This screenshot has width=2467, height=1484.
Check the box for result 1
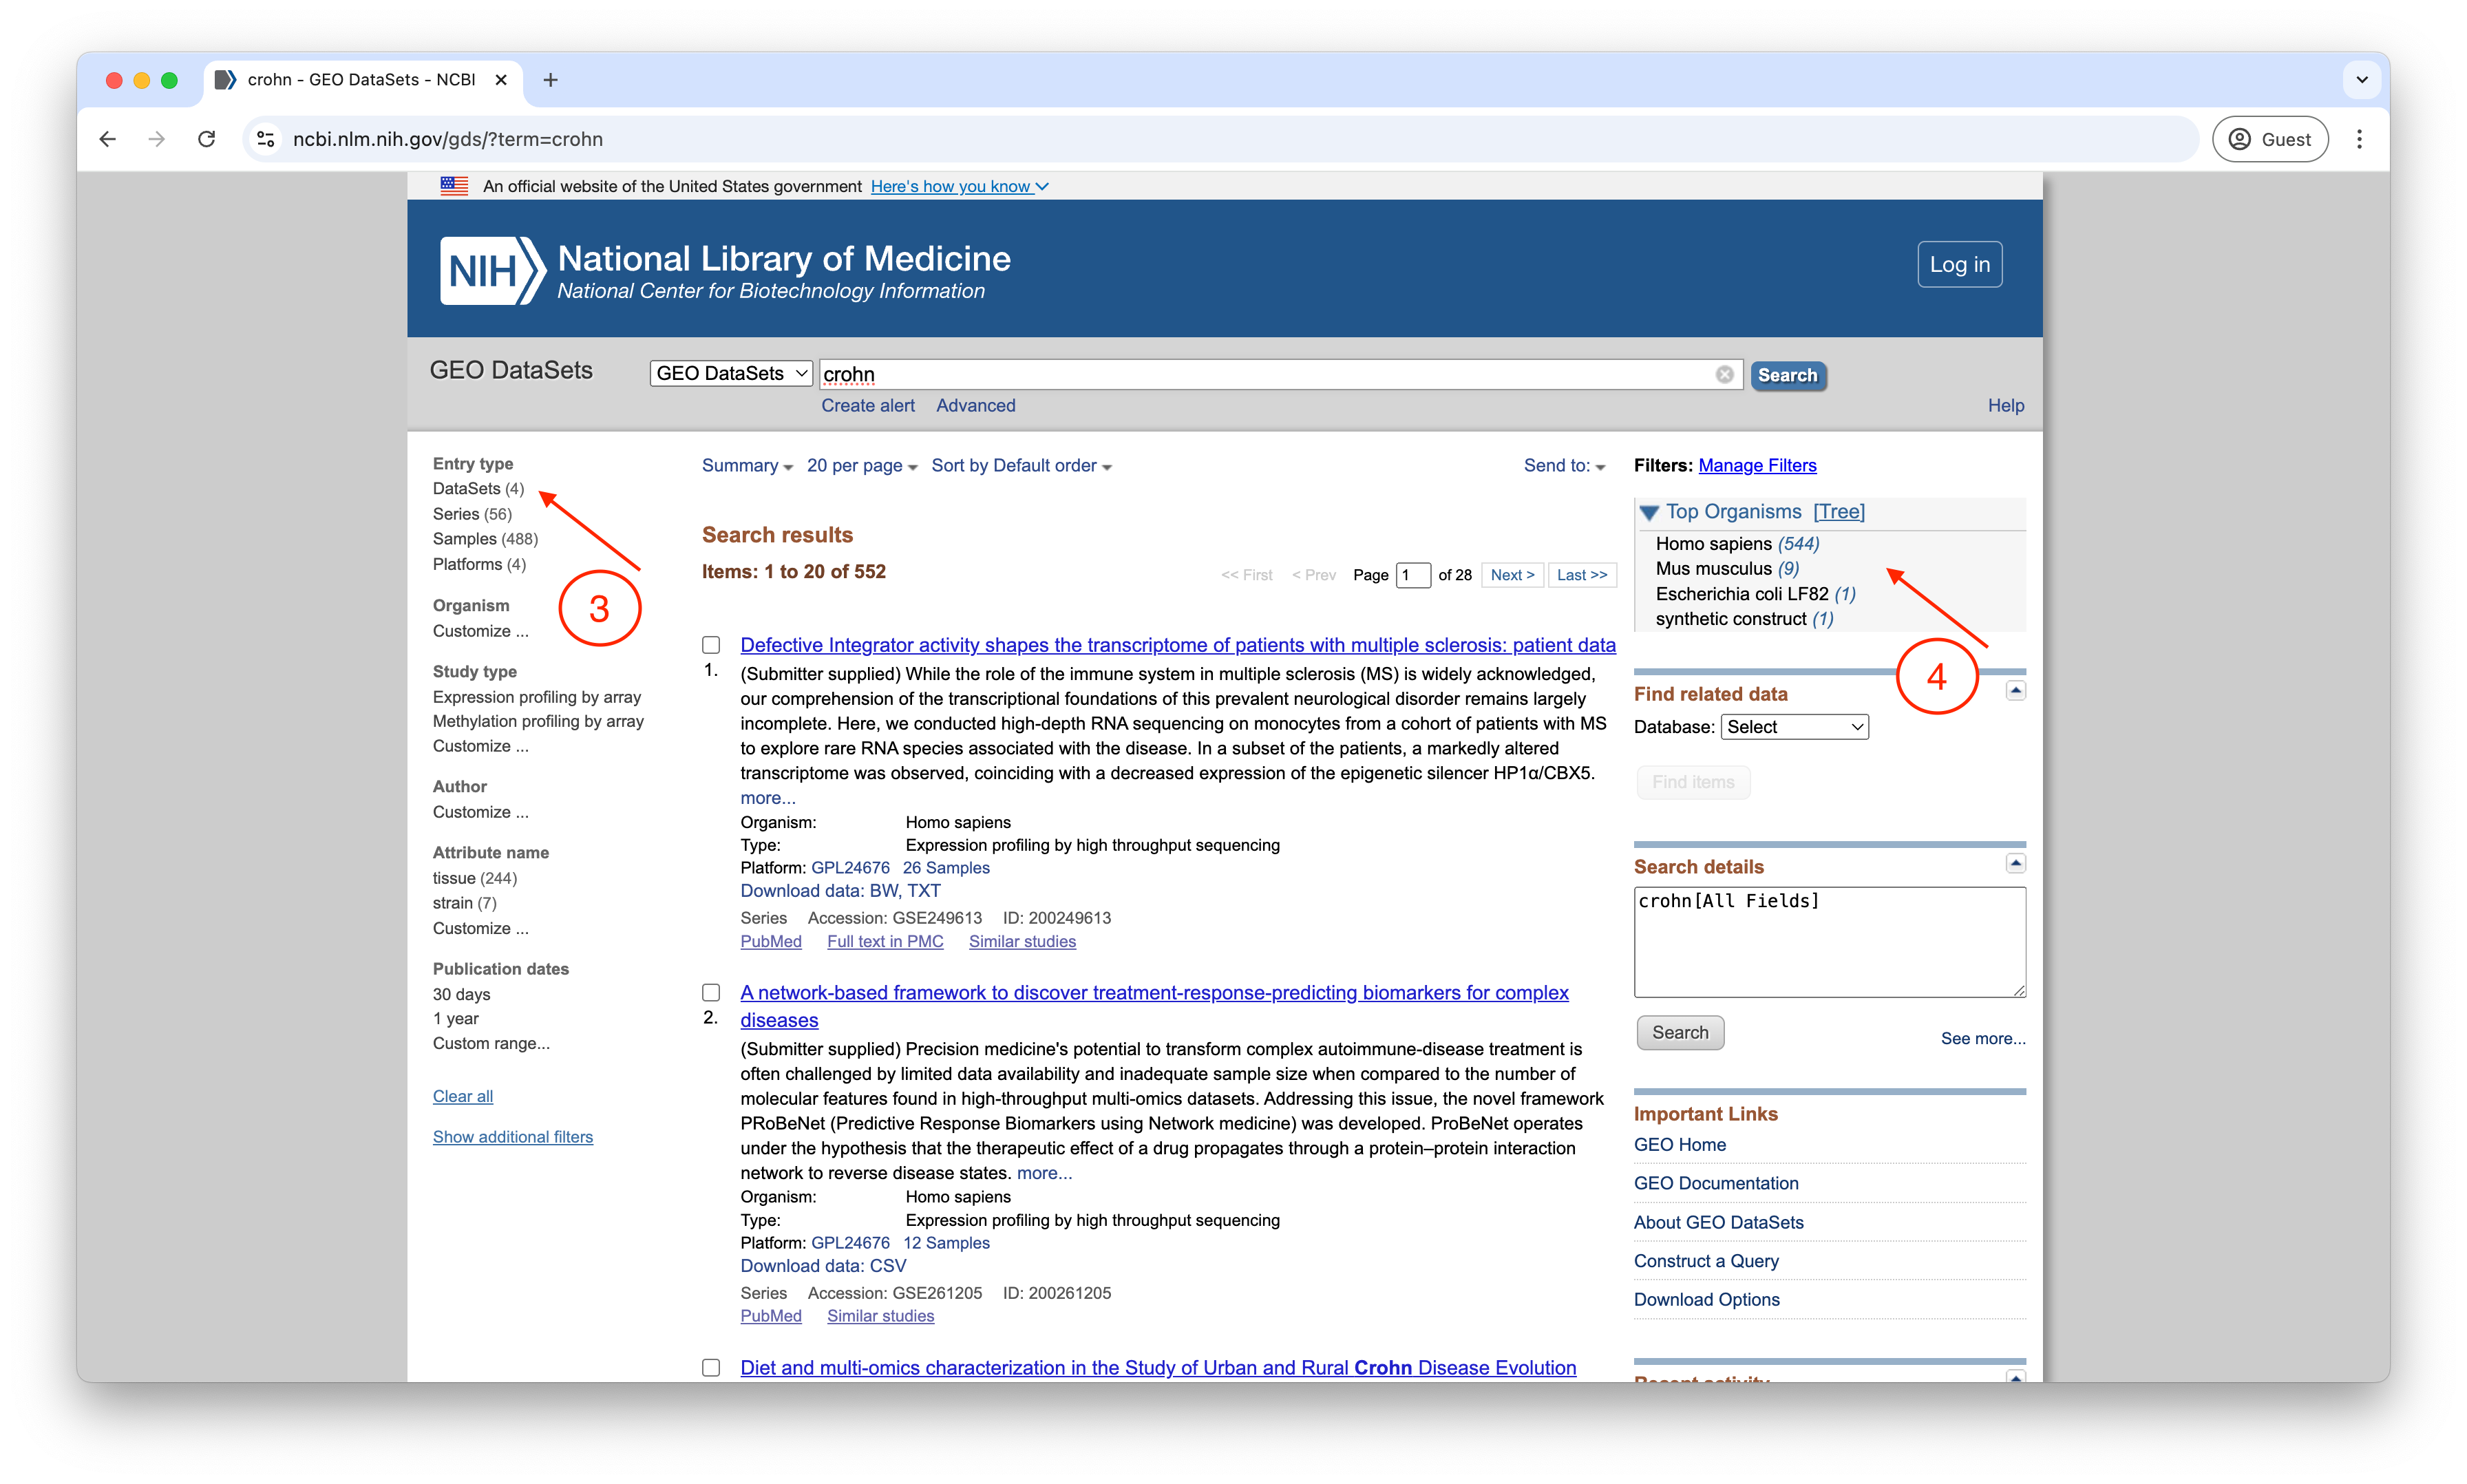click(x=711, y=645)
